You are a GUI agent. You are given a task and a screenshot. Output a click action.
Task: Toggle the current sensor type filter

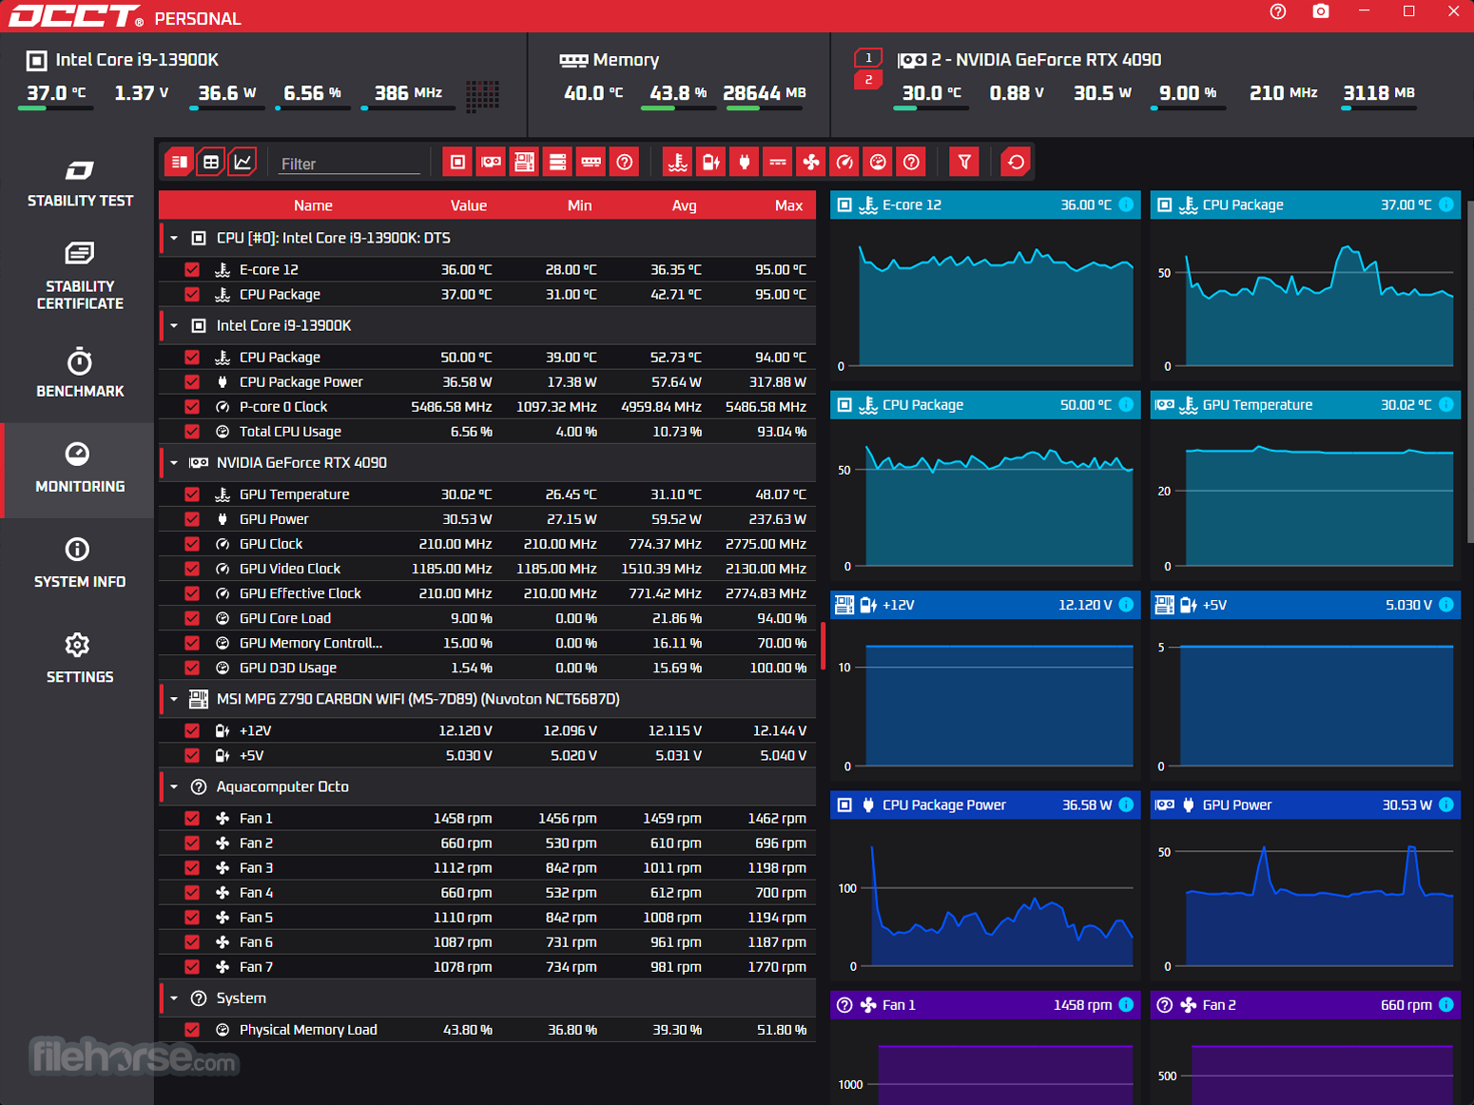(x=777, y=162)
